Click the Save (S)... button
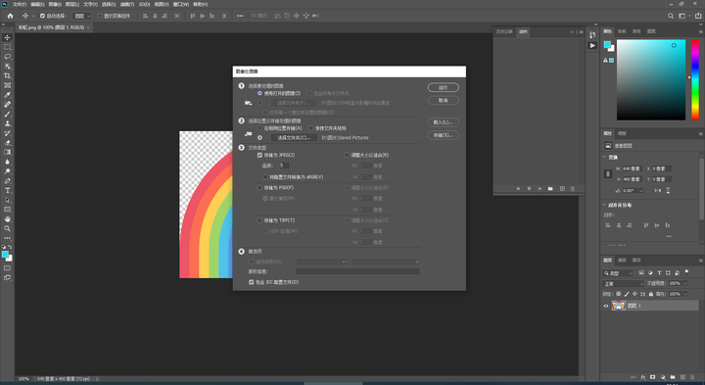705x385 pixels. click(444, 135)
